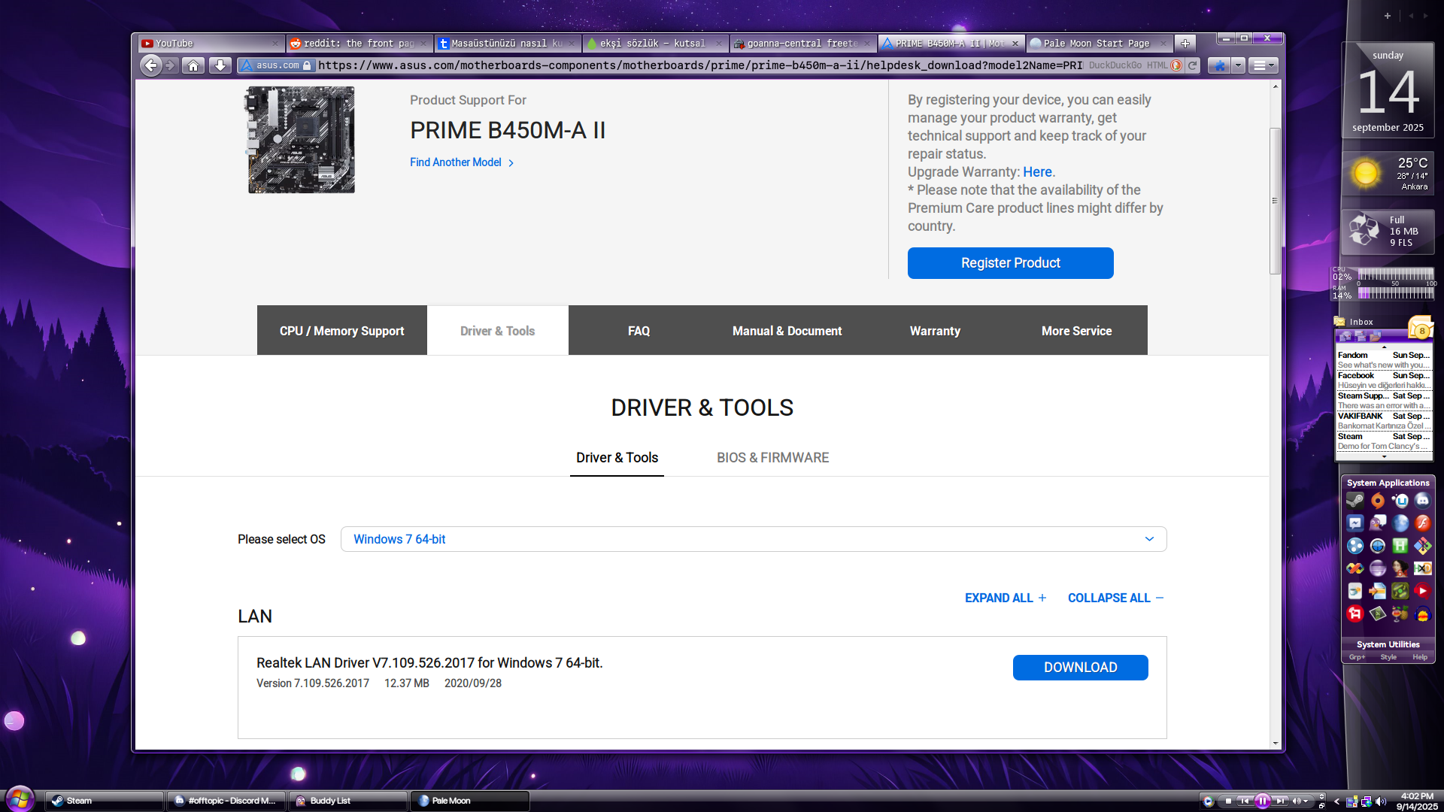Switch to the YouTube tab

pyautogui.click(x=211, y=44)
